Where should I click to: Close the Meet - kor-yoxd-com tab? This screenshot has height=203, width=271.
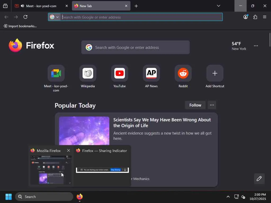pos(66,6)
